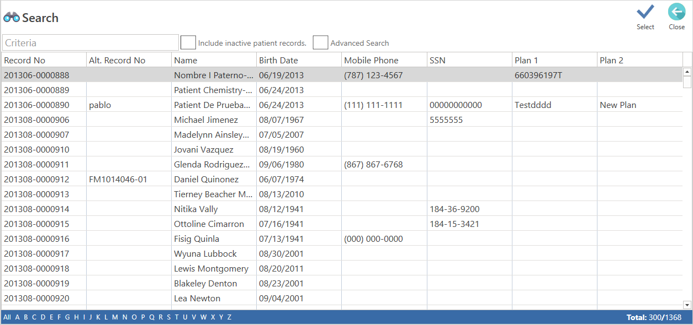693x325 pixels.
Task: Toggle the Advanced Search checkbox
Action: click(320, 42)
